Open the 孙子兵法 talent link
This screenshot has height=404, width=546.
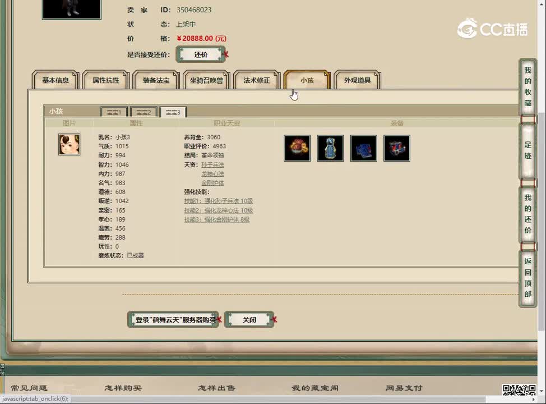click(x=212, y=164)
